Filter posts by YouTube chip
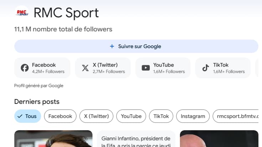This screenshot has width=262, height=147. coord(131,116)
